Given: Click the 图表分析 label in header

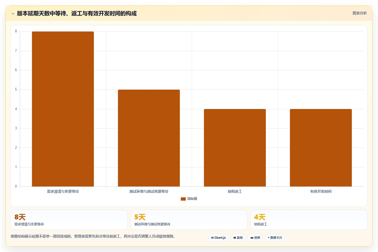Looking at the screenshot, I should point(360,13).
